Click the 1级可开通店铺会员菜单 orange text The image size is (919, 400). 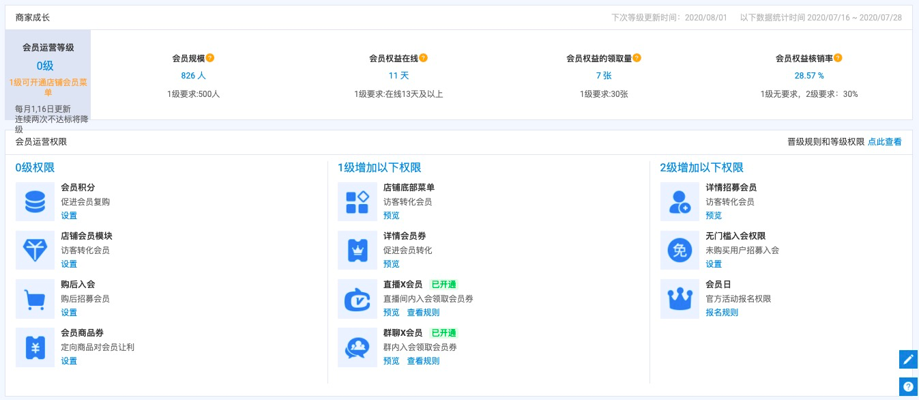click(48, 87)
